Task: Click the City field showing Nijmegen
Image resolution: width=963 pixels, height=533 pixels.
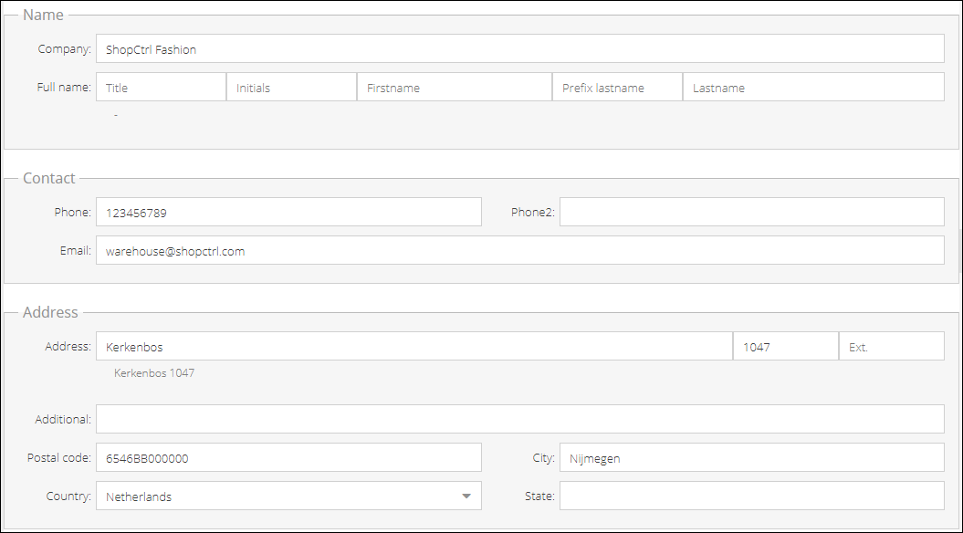Action: pos(752,457)
